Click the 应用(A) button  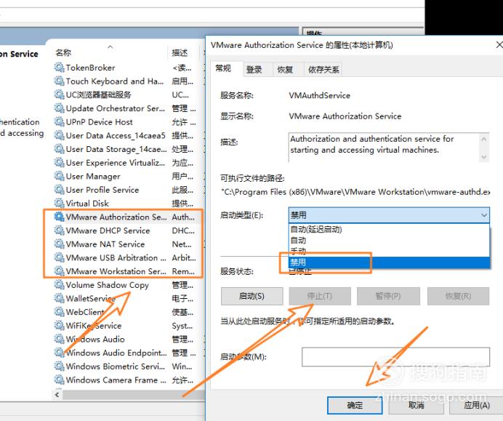[477, 405]
